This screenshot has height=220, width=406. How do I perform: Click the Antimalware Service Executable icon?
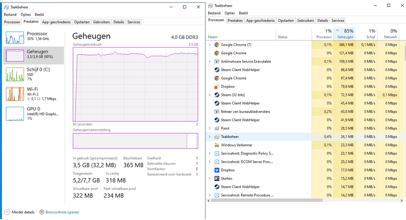tap(217, 61)
